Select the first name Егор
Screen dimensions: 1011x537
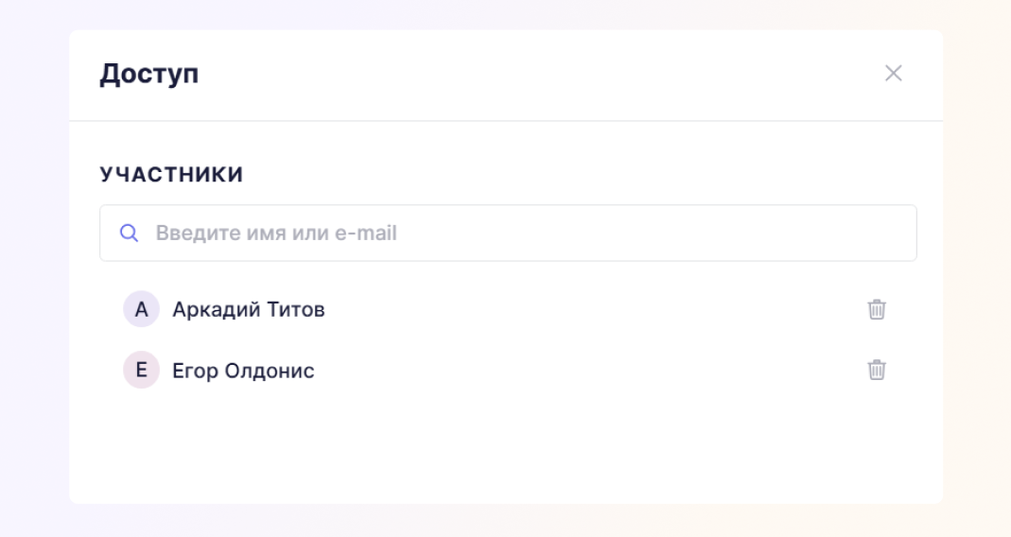(196, 372)
